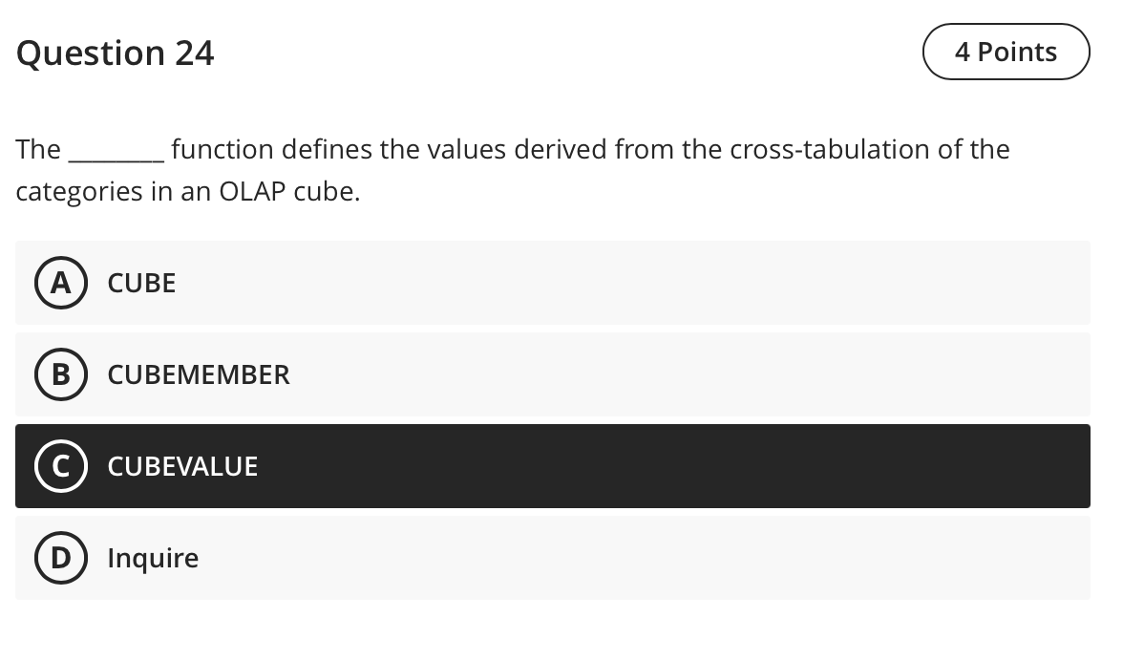Click the Inquire answer text label
The width and height of the screenshot is (1123, 661).
(x=153, y=558)
